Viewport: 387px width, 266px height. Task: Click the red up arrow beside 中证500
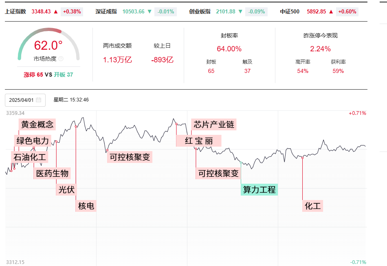point(331,11)
